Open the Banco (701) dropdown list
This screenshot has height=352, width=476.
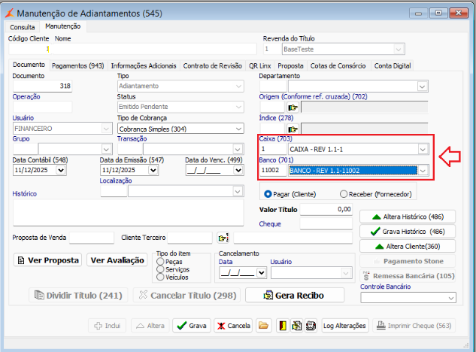[x=423, y=171]
